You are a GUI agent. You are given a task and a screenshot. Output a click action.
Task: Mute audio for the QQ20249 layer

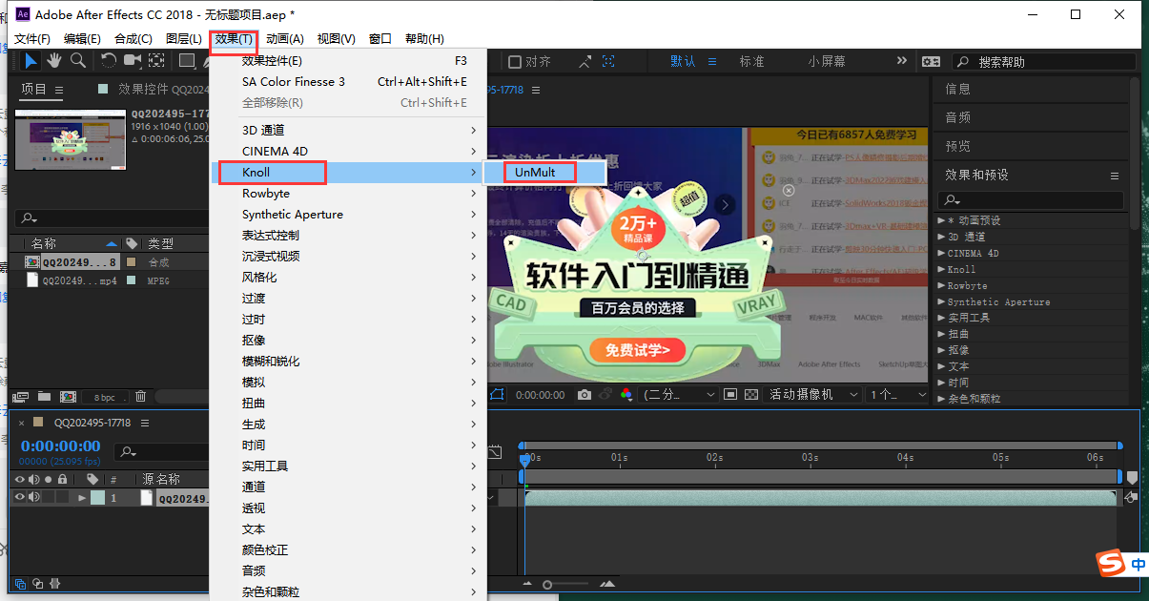tap(34, 497)
